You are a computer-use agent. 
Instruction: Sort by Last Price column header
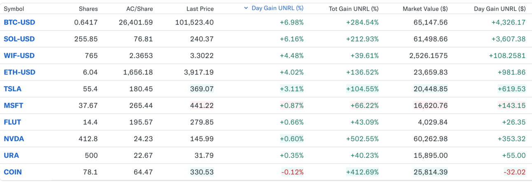(200, 9)
